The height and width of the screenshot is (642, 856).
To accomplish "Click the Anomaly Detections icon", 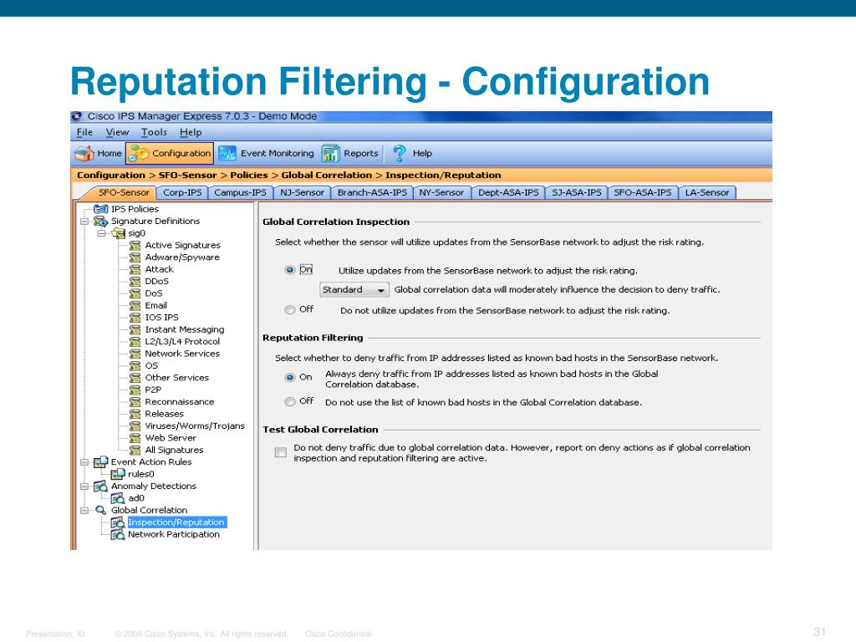I will tap(100, 486).
